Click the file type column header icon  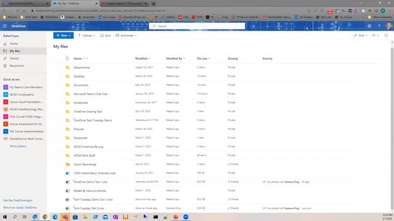pos(67,59)
